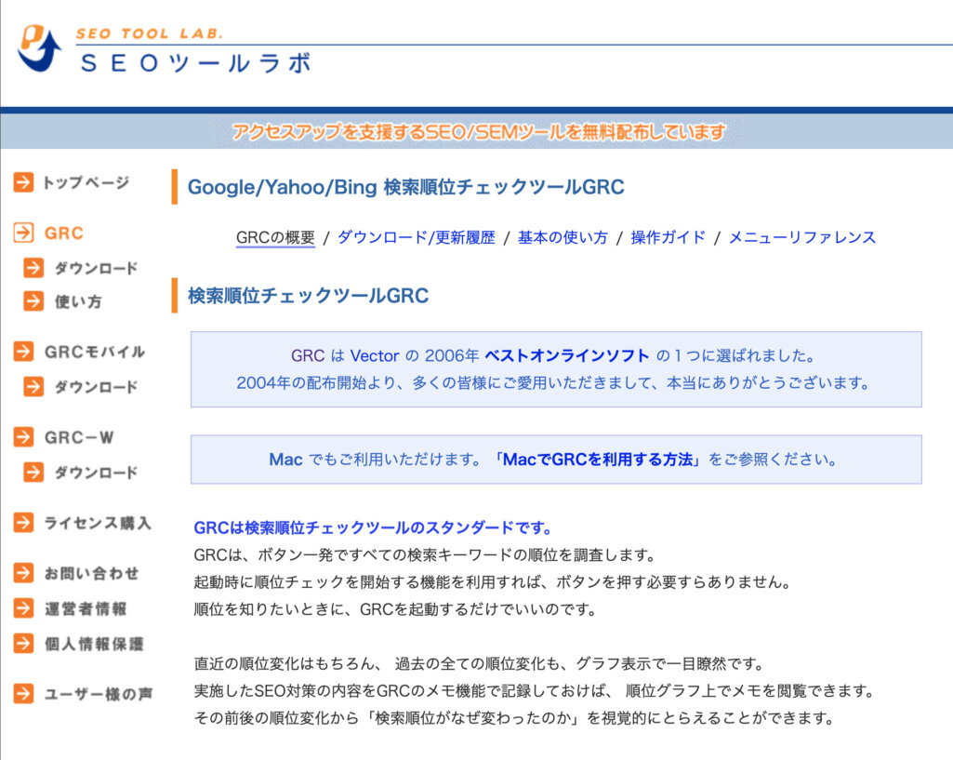Click the arrow icon next to ユーザー様の声
The width and height of the screenshot is (953, 760).
click(x=23, y=693)
